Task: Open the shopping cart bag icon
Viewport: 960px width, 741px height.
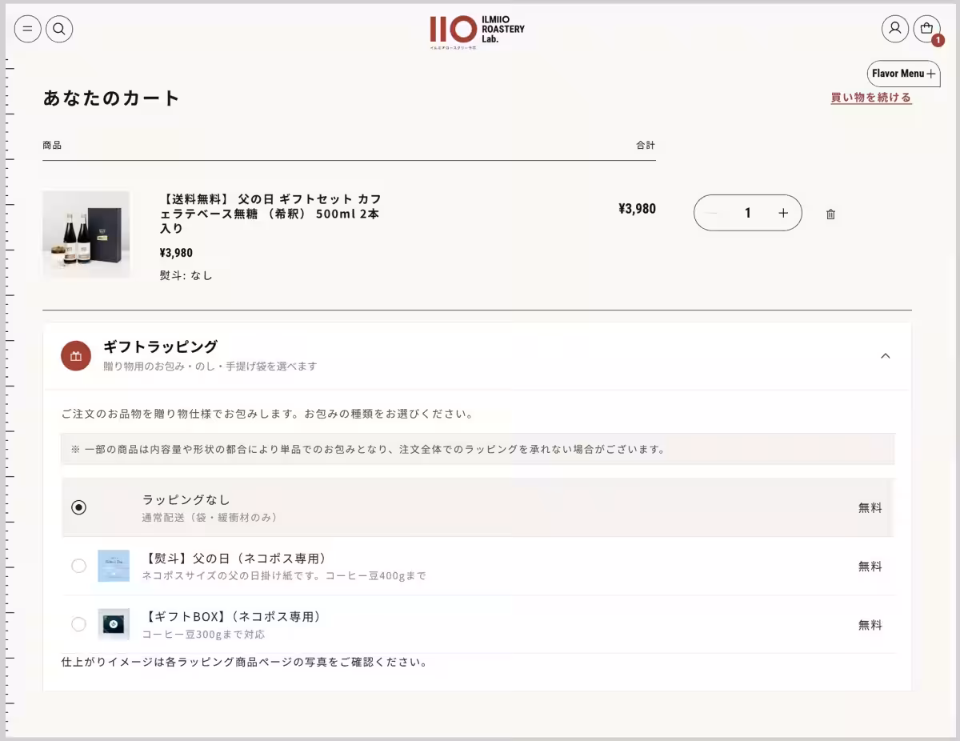Action: (927, 29)
